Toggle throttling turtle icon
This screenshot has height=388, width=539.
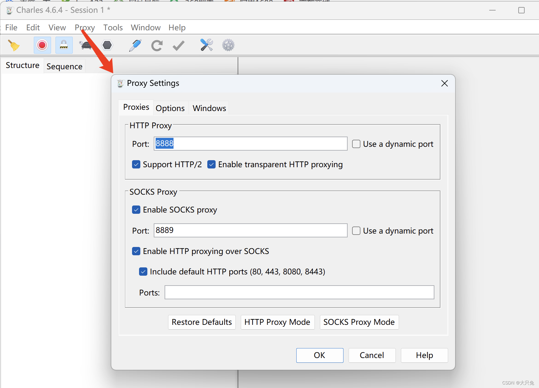pos(86,45)
